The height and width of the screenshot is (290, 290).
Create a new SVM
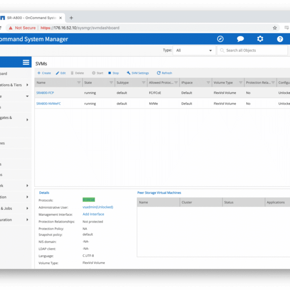(44, 73)
